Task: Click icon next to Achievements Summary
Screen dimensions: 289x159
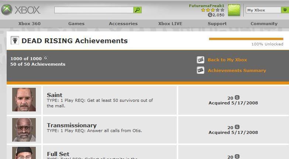Action: click(x=200, y=70)
